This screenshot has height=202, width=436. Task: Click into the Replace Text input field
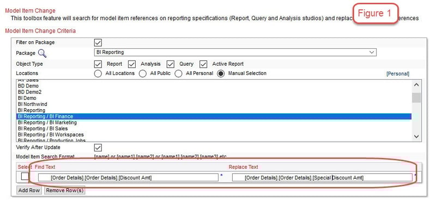pos(322,178)
